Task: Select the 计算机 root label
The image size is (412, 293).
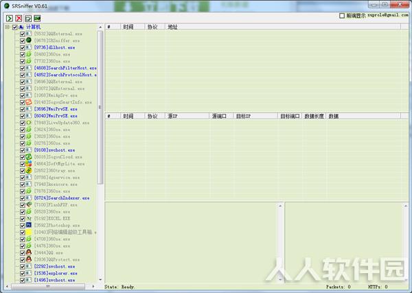Action: (34, 27)
